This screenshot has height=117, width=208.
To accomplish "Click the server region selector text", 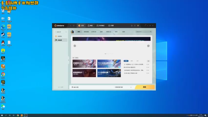I will [x=118, y=87].
